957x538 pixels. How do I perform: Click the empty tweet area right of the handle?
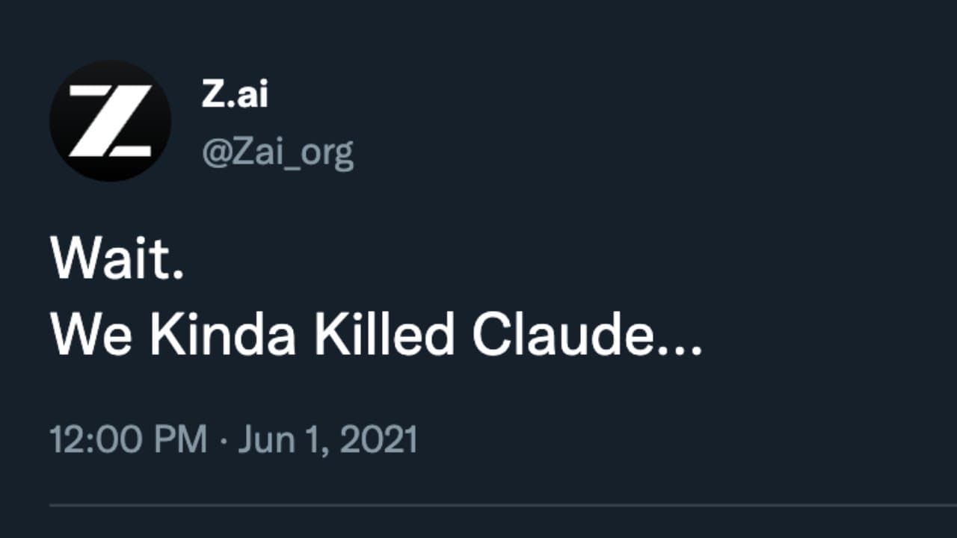636,152
